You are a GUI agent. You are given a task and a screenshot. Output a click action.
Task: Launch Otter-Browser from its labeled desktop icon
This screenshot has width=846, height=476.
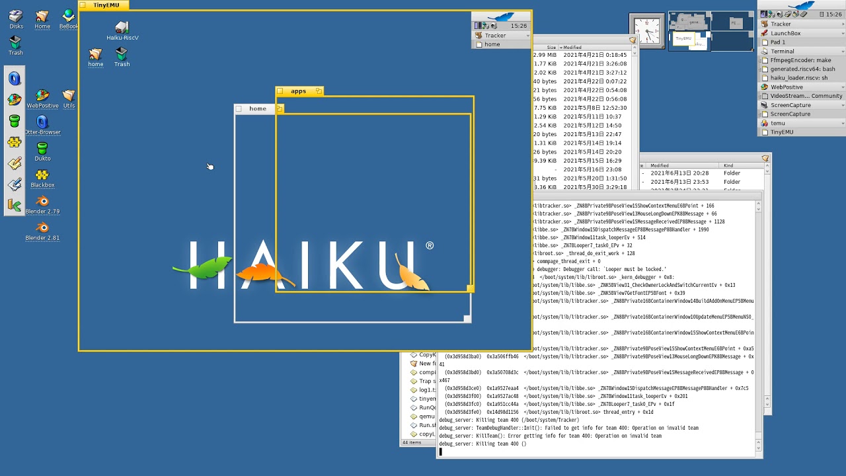click(42, 125)
